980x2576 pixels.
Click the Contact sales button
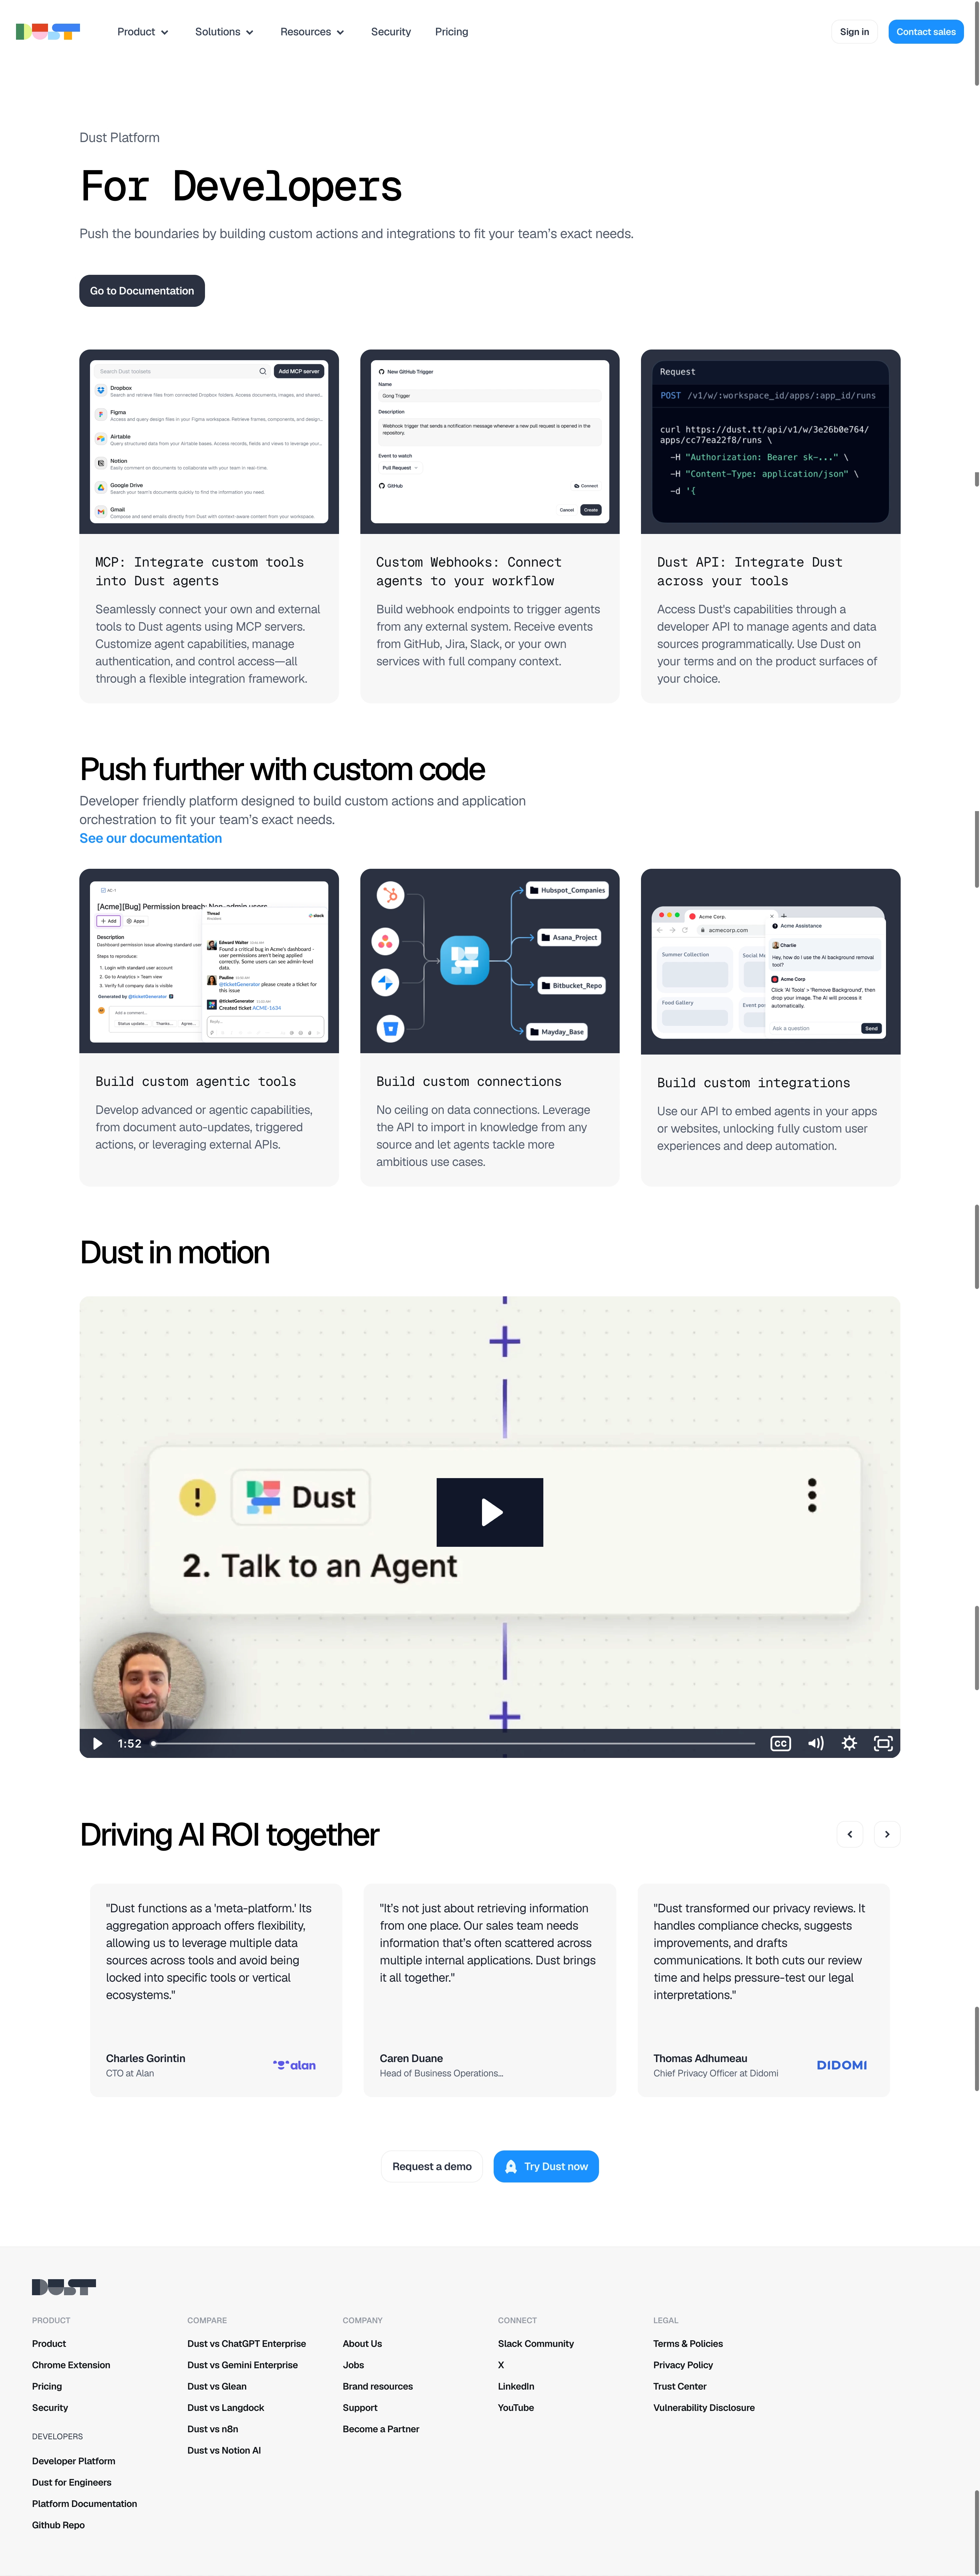point(926,32)
